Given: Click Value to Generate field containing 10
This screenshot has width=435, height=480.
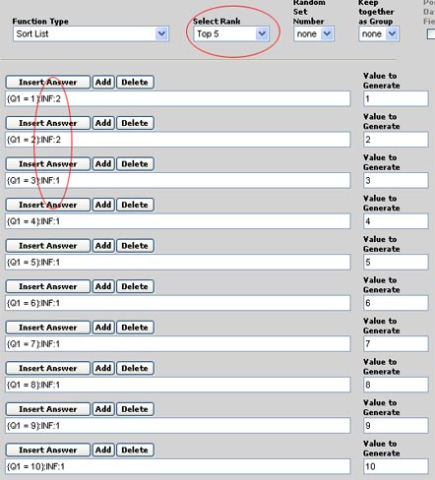Looking at the screenshot, I should 396,466.
